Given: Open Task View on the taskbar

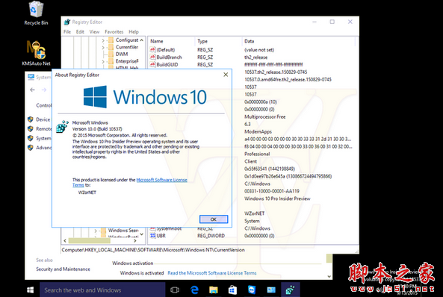Looking at the screenshot, I should (x=175, y=290).
